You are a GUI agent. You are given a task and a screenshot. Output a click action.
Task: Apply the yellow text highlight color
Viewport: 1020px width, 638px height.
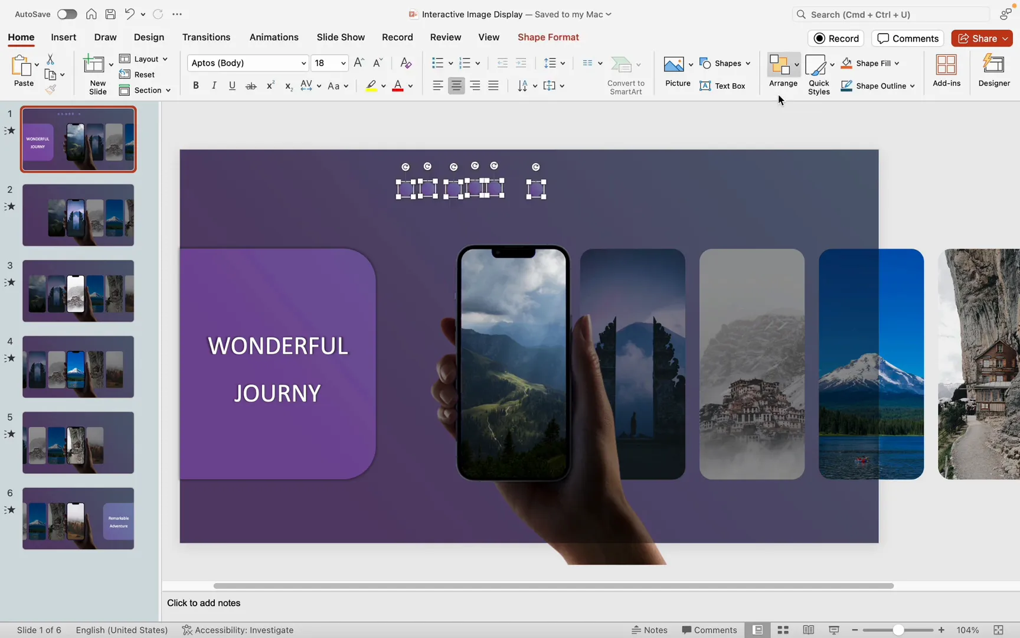pos(371,86)
